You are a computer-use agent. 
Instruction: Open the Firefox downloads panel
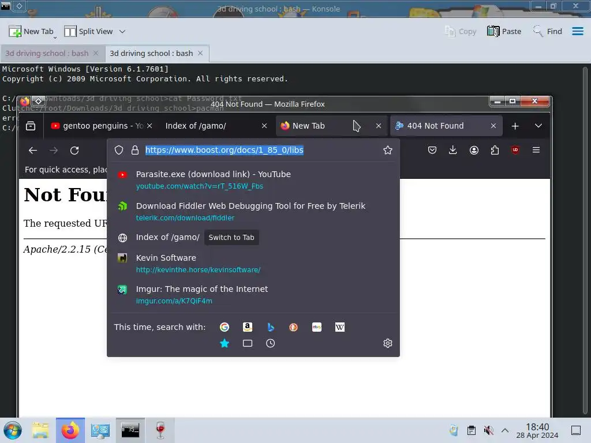453,151
